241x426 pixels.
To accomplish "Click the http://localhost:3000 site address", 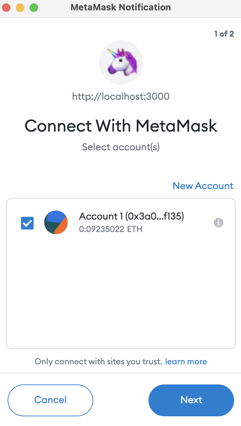I will point(121,96).
